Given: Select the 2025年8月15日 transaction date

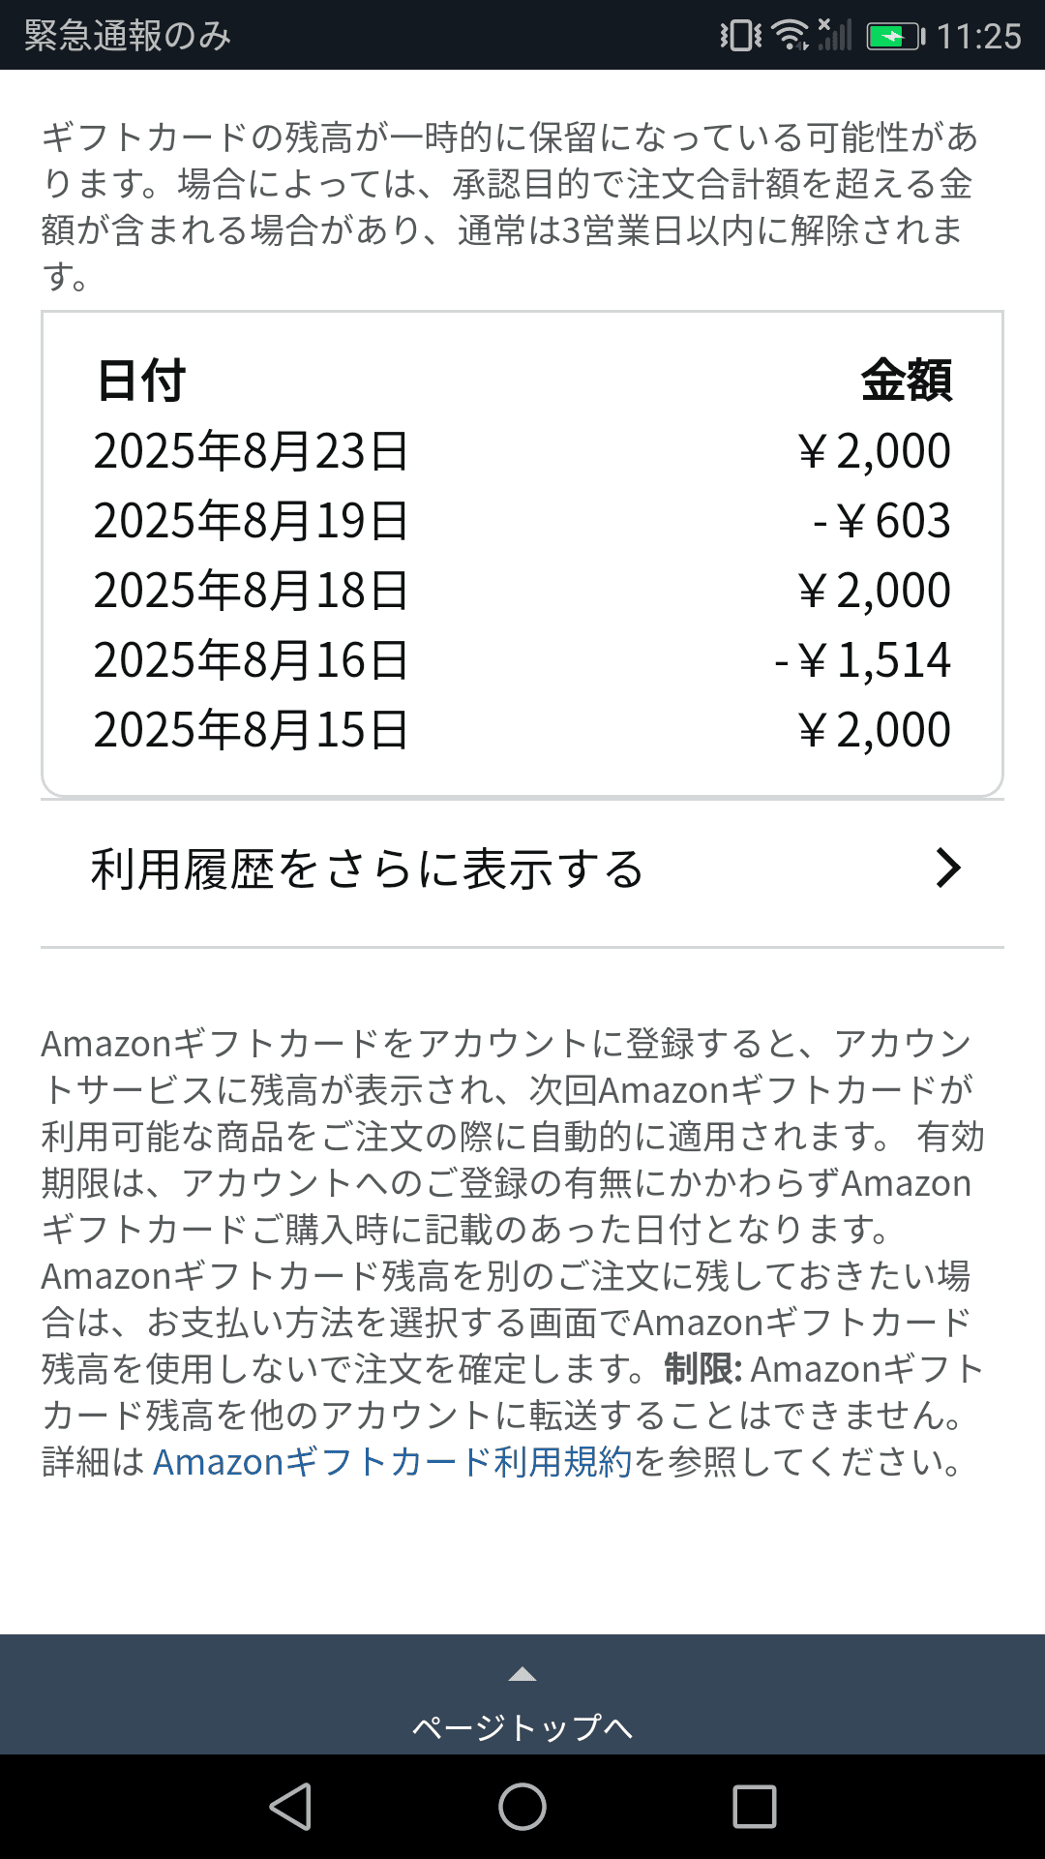Looking at the screenshot, I should coord(251,730).
